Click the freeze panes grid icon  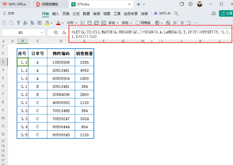(x=157, y=23)
